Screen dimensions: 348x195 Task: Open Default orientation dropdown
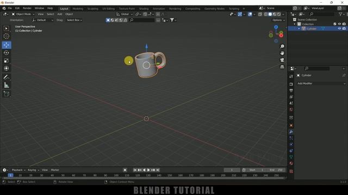[42, 20]
